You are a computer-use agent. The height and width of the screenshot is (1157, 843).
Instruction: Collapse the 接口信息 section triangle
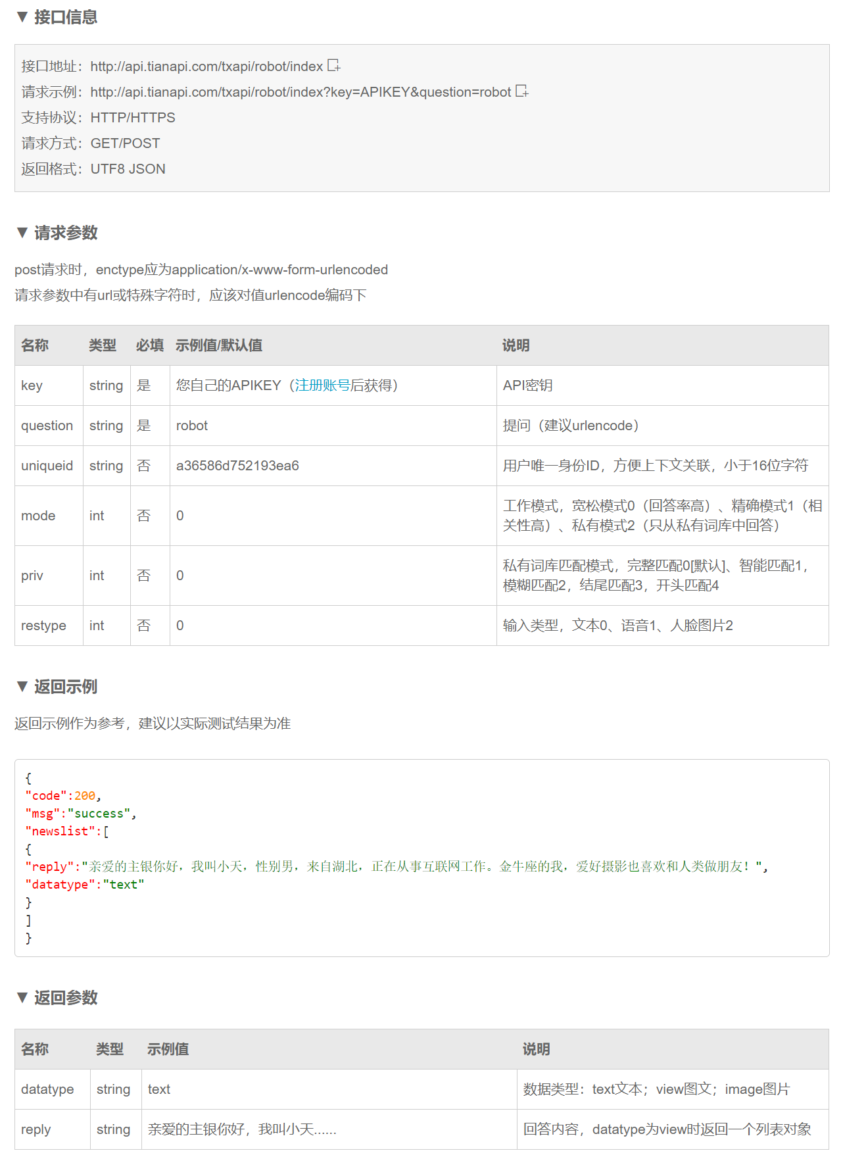22,17
